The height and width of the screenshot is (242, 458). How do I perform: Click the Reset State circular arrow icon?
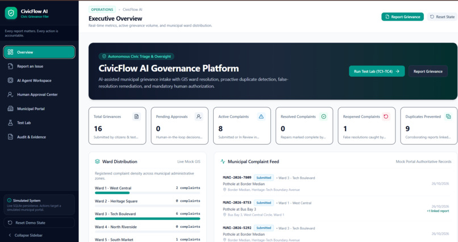pyautogui.click(x=432, y=17)
